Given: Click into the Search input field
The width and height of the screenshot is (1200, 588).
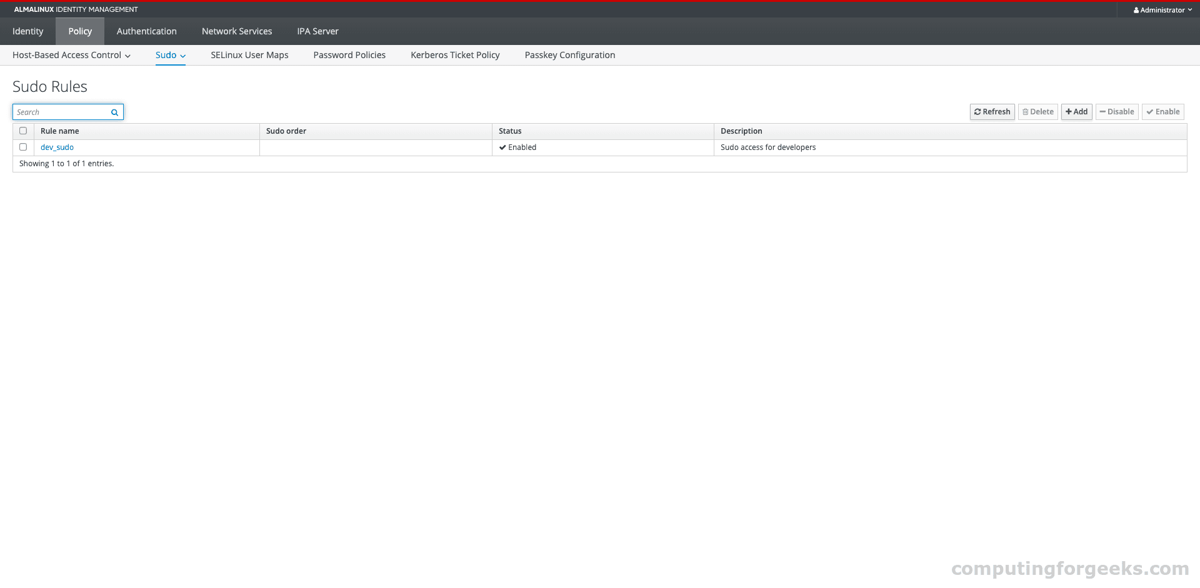Looking at the screenshot, I should [x=61, y=112].
